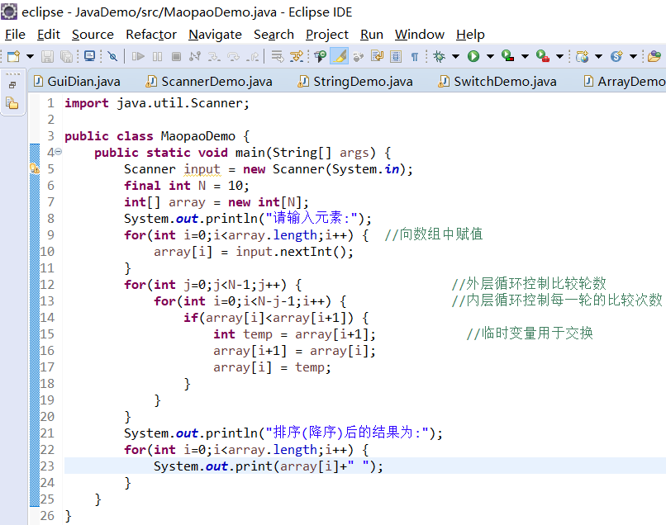Open the New Java Class dropdown arrow

click(x=633, y=56)
